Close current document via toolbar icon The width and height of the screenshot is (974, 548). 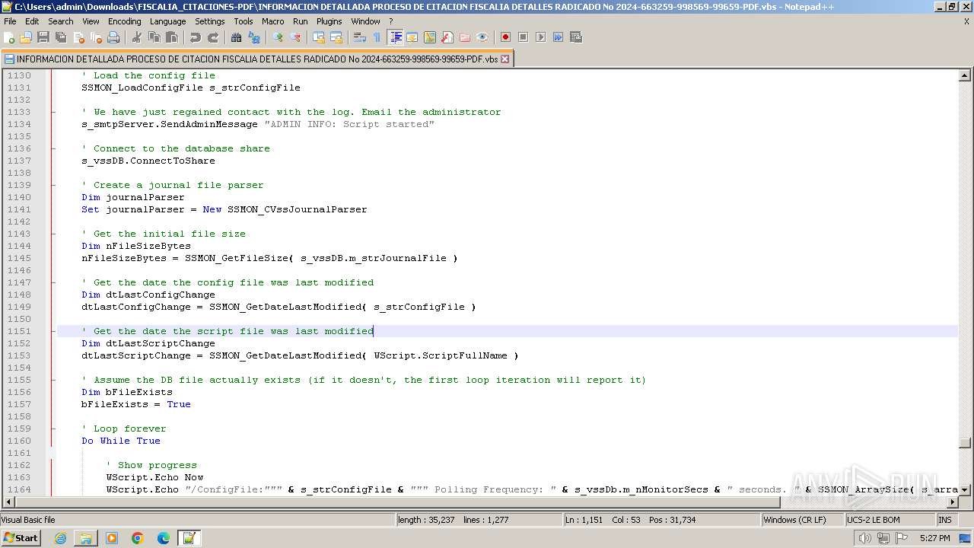point(78,37)
